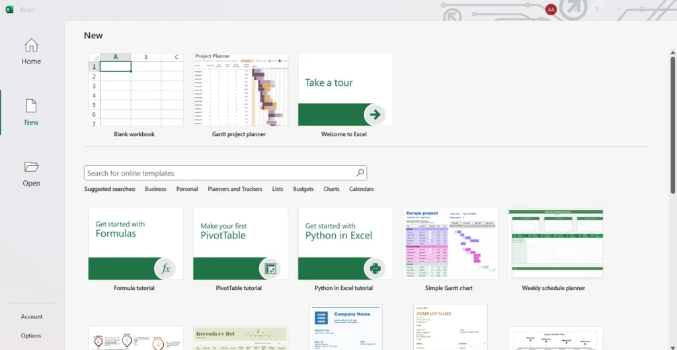Open the Inventory list template thumbnail

[241, 338]
